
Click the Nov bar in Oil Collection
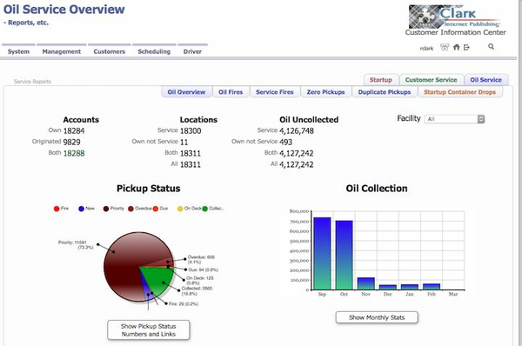point(366,283)
